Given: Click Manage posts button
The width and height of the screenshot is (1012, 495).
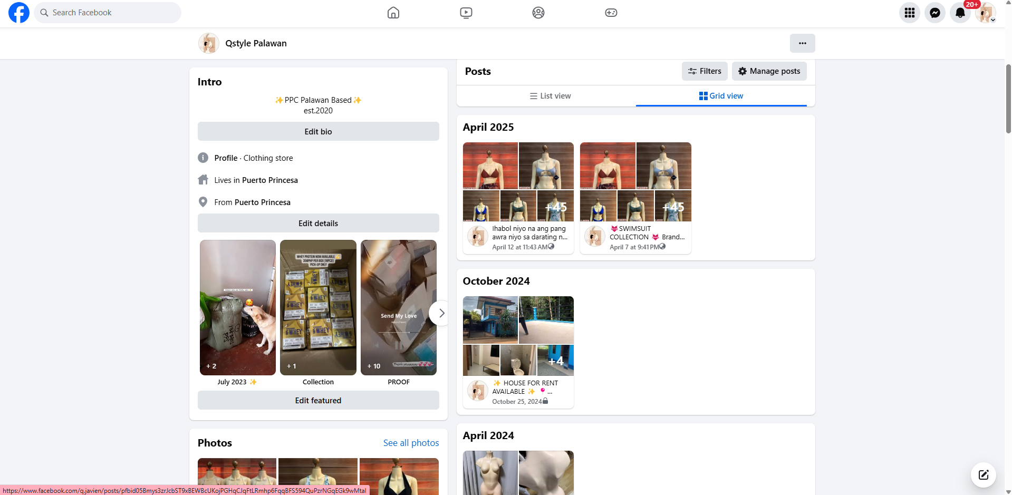Looking at the screenshot, I should pos(769,71).
